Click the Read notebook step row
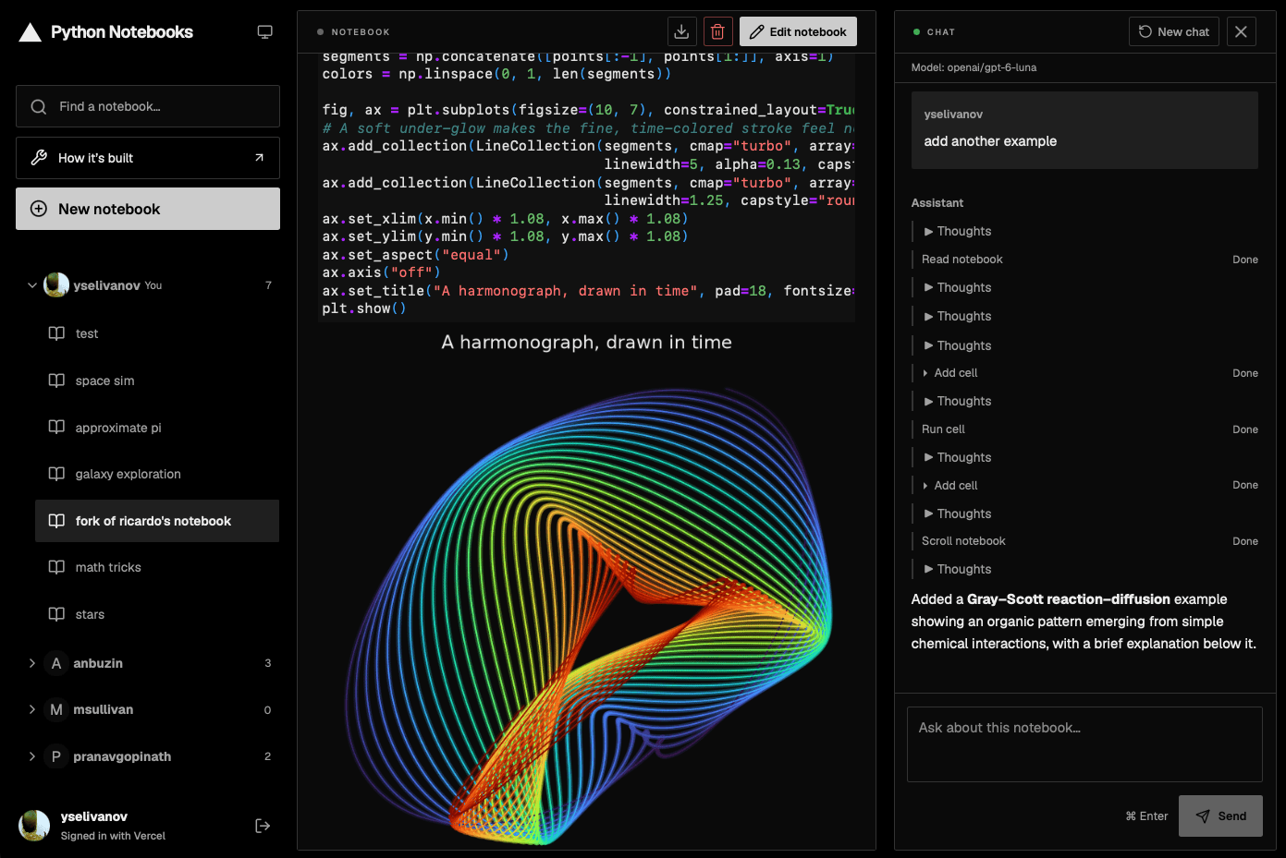This screenshot has height=858, width=1286. tap(1084, 260)
